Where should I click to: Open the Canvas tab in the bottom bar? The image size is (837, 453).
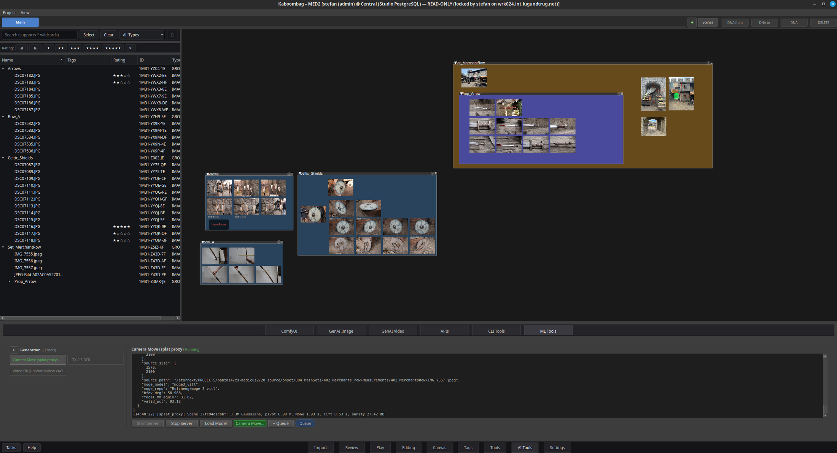click(439, 448)
